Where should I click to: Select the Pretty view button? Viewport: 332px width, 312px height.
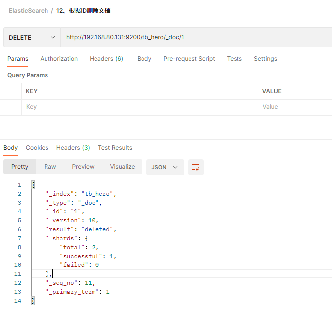tap(20, 167)
